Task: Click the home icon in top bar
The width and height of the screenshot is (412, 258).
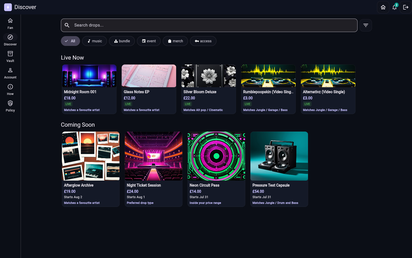Action: (x=383, y=7)
